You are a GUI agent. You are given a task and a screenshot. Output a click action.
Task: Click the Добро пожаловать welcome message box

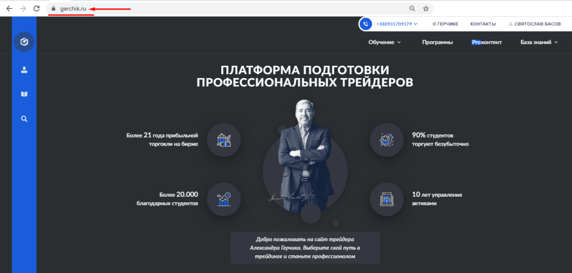pyautogui.click(x=305, y=248)
